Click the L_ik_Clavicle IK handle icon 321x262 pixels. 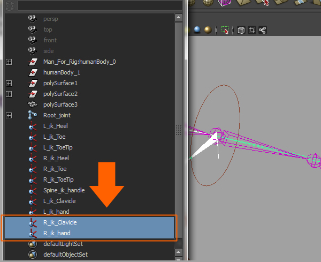click(33, 201)
